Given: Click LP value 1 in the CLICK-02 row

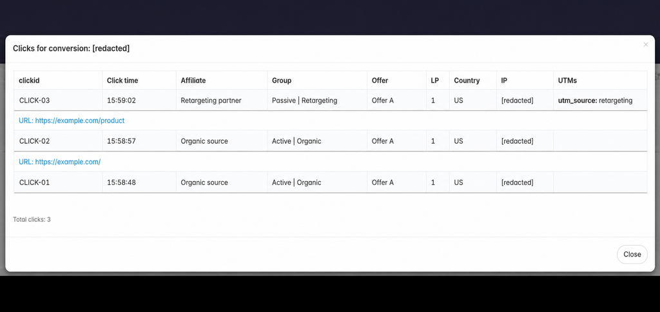Looking at the screenshot, I should tap(432, 141).
